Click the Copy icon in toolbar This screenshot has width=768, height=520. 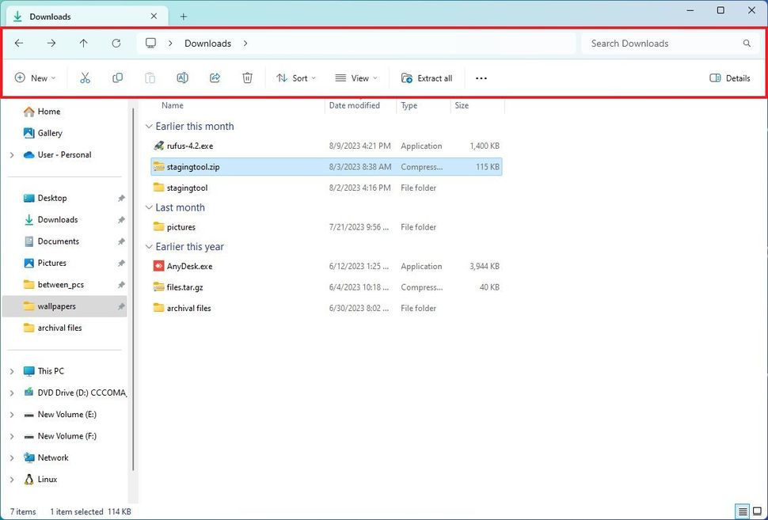[117, 78]
